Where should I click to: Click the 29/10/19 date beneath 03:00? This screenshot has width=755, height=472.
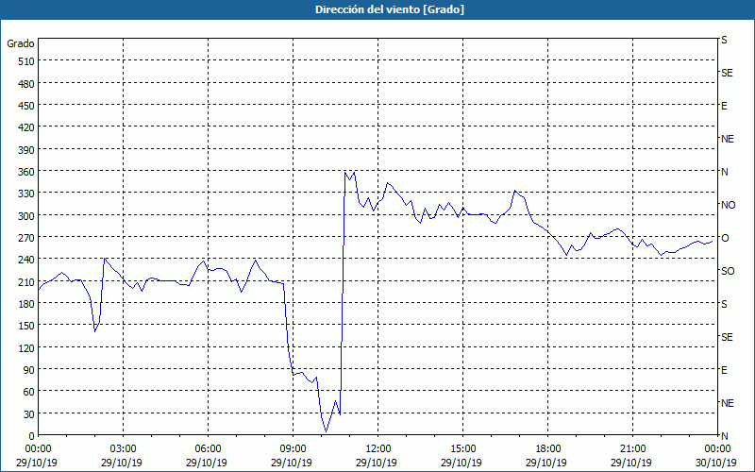point(122,464)
